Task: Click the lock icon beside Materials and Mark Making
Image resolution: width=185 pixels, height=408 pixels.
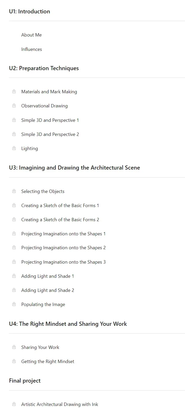Action: click(14, 91)
